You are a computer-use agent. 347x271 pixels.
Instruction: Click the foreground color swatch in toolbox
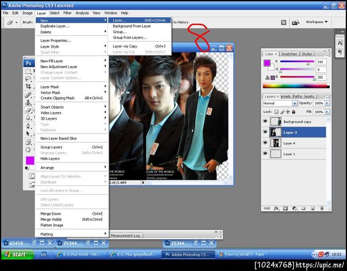click(30, 161)
